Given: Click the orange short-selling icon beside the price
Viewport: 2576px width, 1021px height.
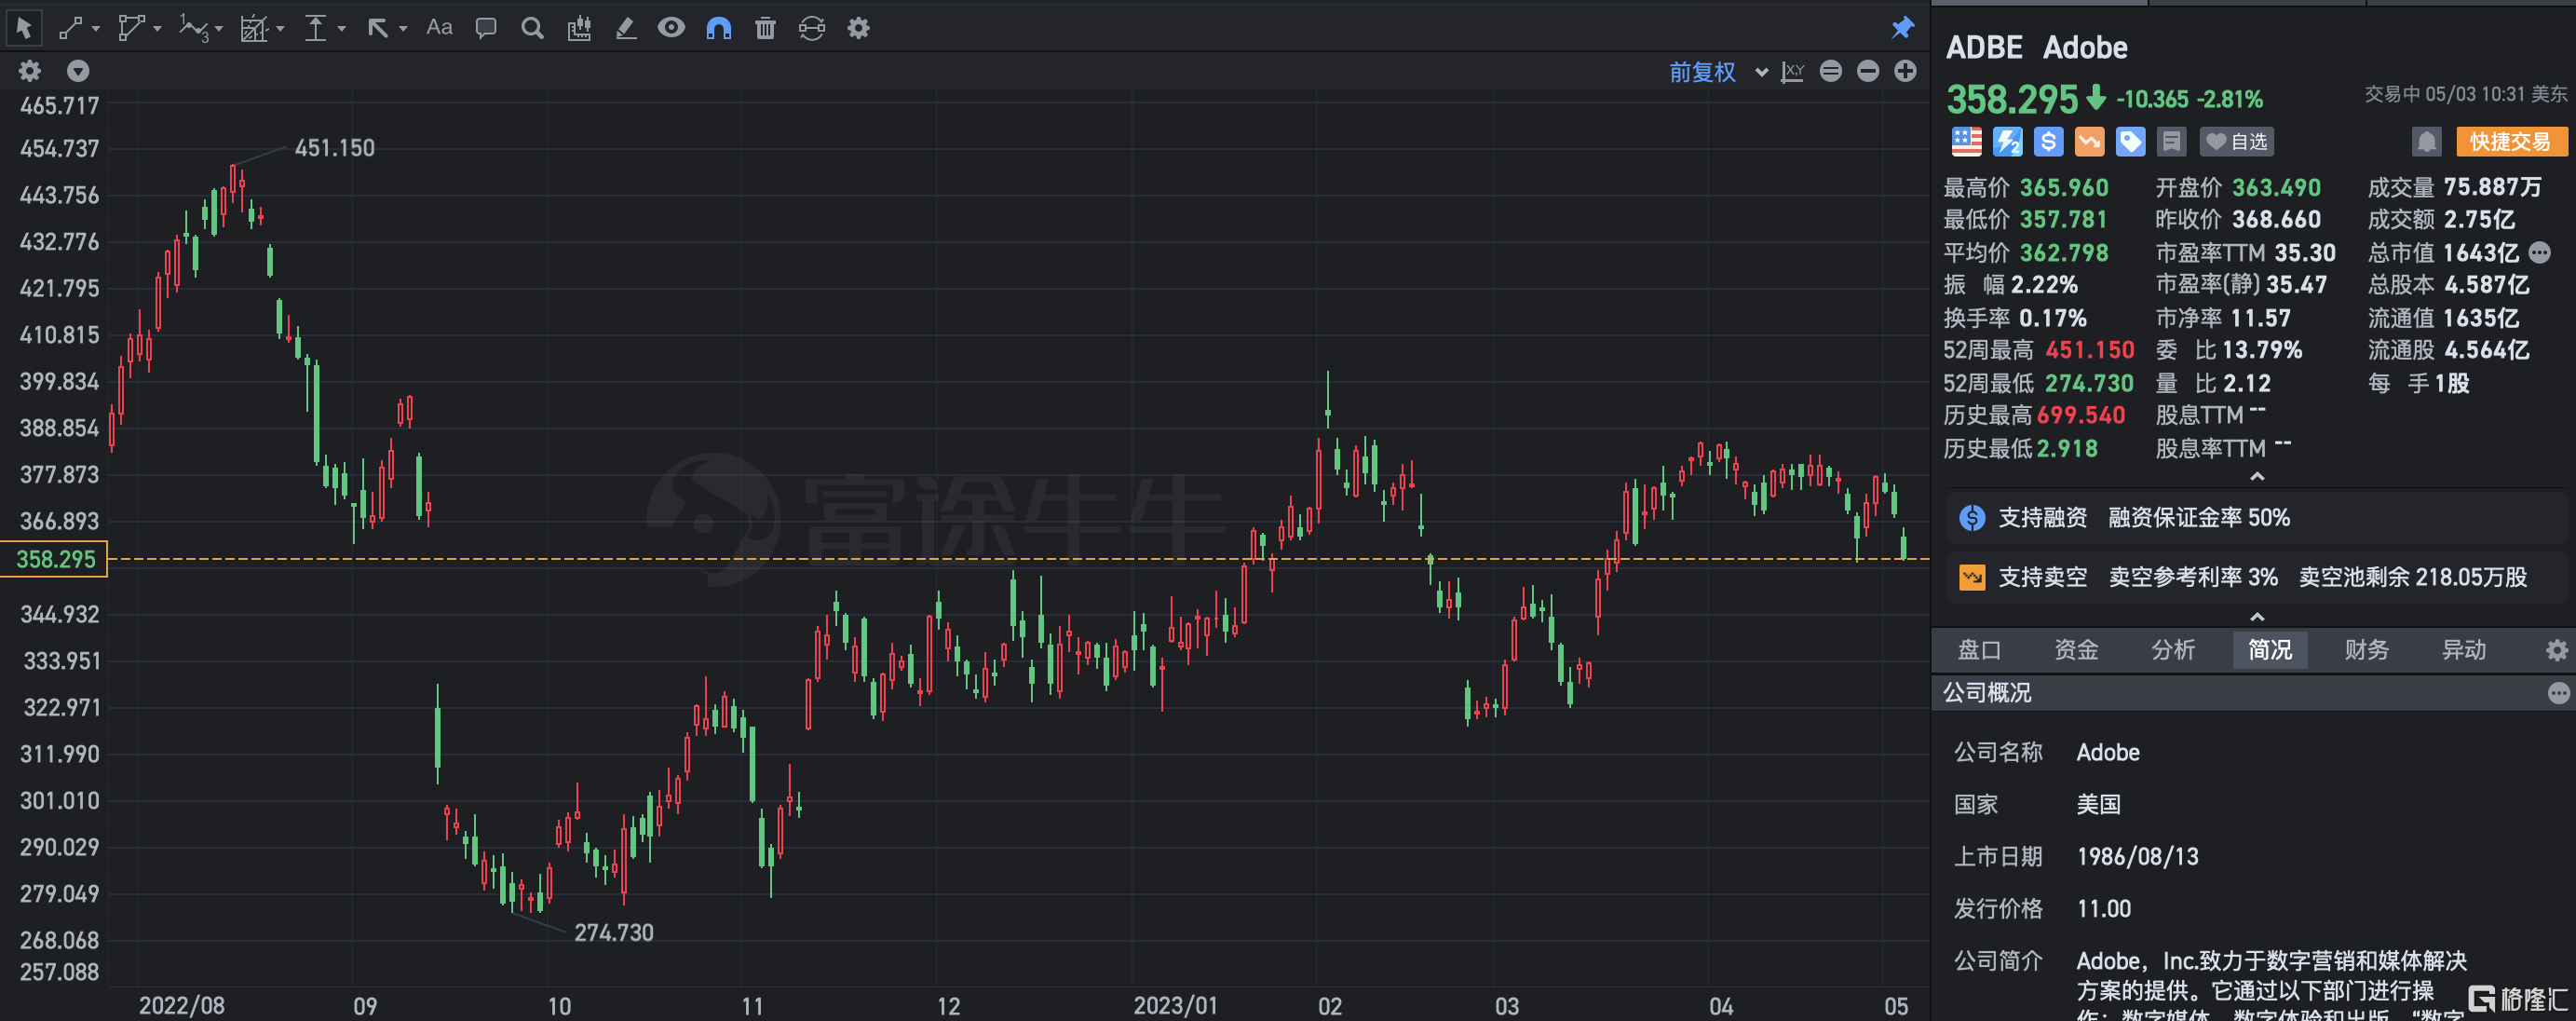Looking at the screenshot, I should (2089, 142).
